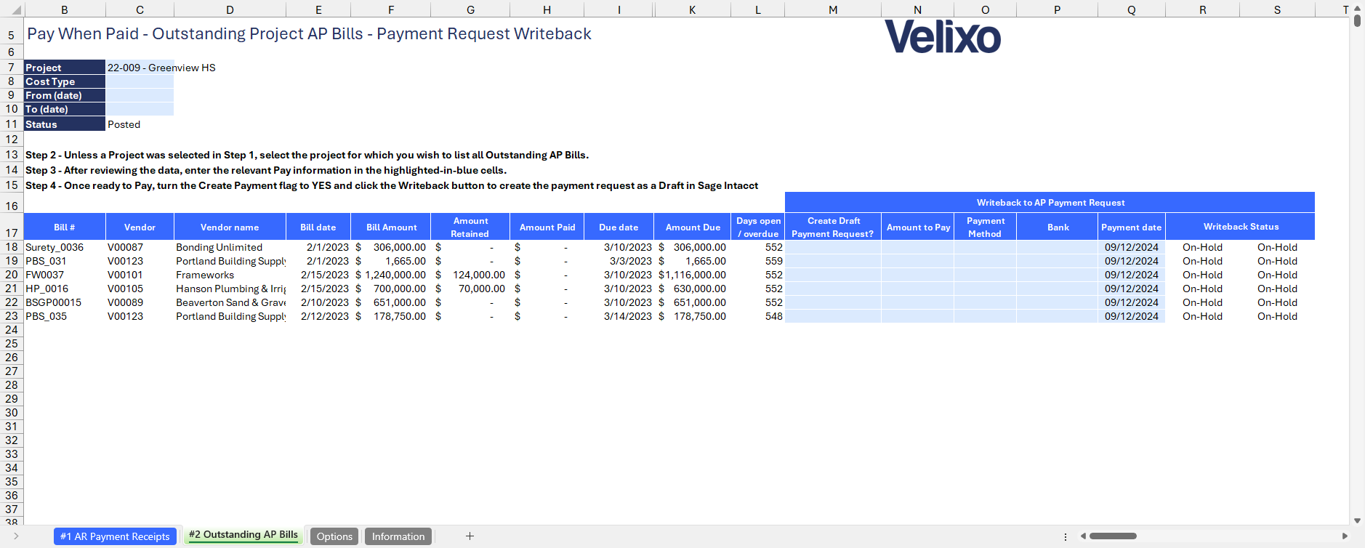
Task: Click the Create Draft Payment Request? header
Action: click(x=833, y=227)
